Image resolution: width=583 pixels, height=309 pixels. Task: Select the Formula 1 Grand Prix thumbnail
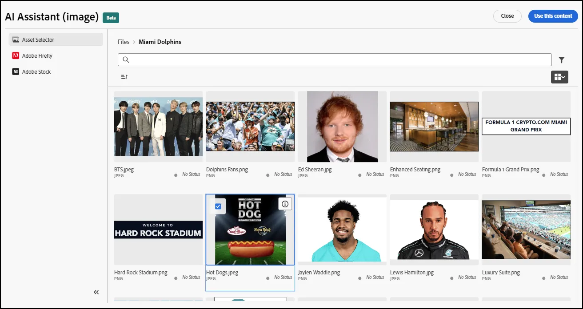click(526, 127)
